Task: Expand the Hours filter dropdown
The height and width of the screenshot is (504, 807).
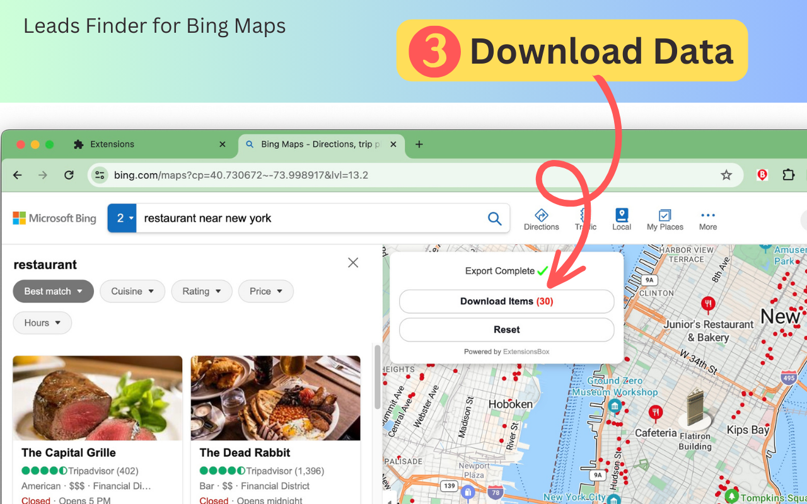Action: point(42,323)
